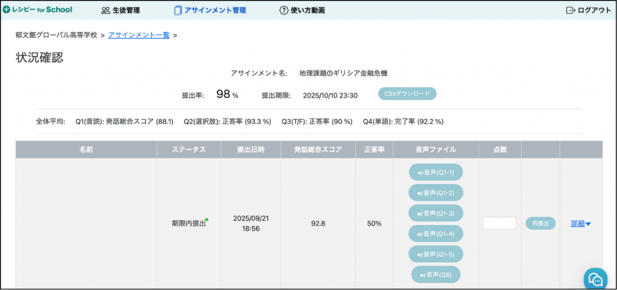Click the 点数 score input field
Viewport: 617px width, 290px height.
pos(499,223)
